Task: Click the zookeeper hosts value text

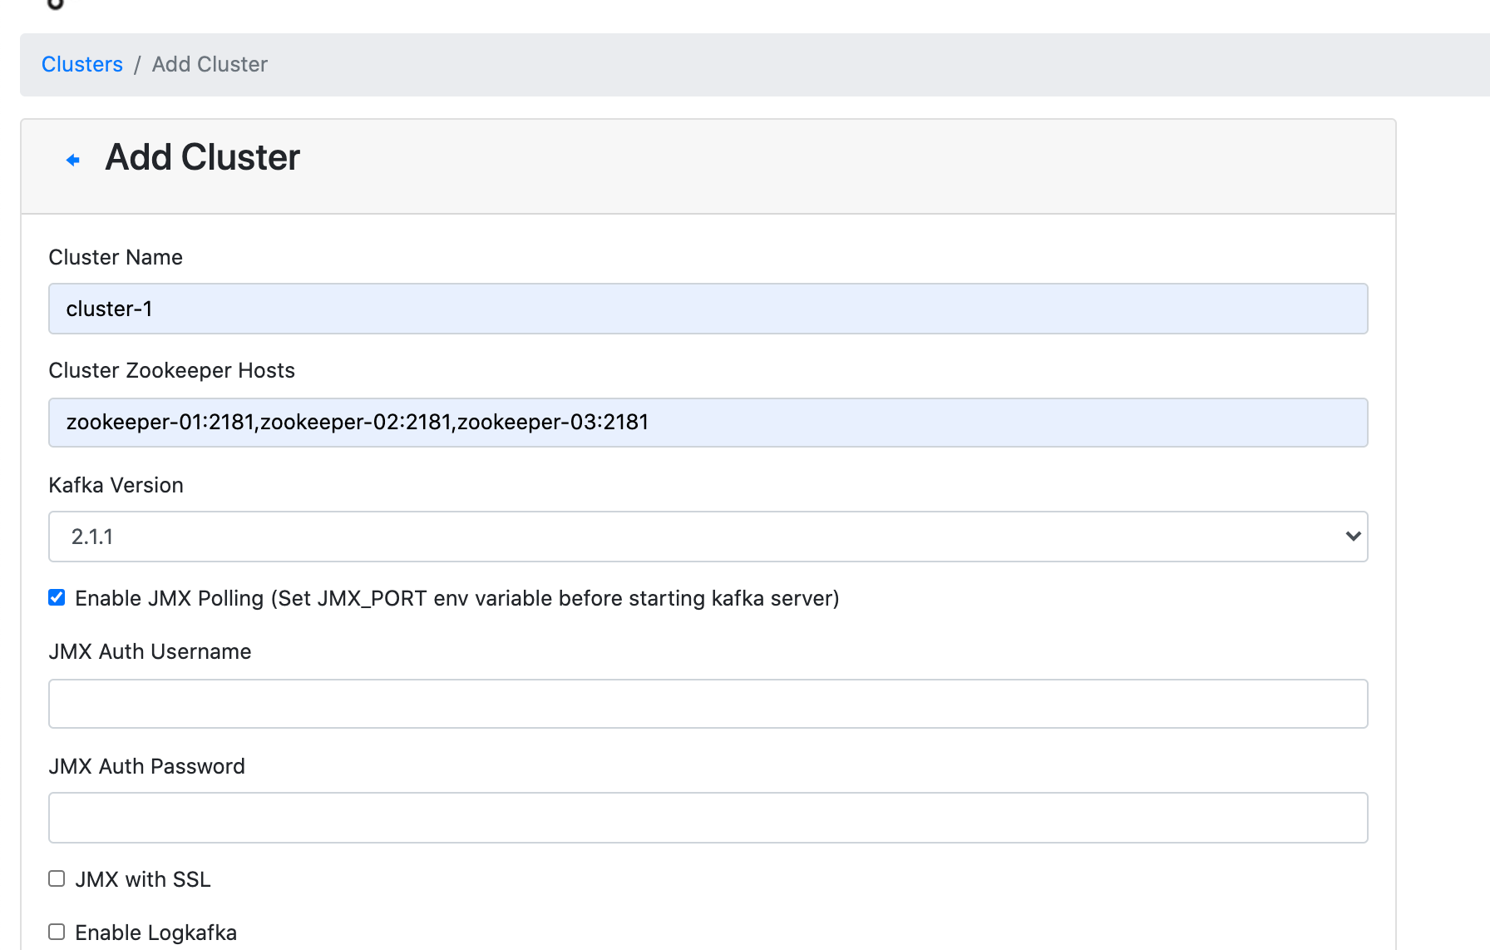Action: 358,422
